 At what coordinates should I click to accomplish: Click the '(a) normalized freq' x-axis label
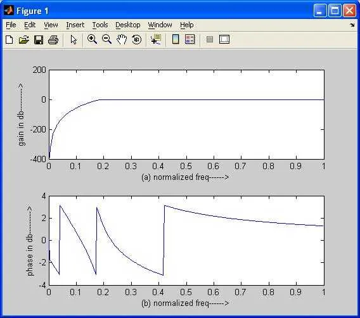point(185,177)
